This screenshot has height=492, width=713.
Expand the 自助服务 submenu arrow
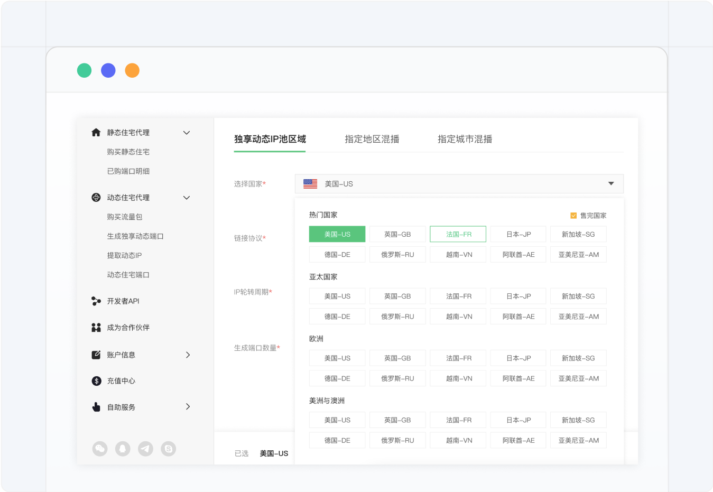click(188, 407)
